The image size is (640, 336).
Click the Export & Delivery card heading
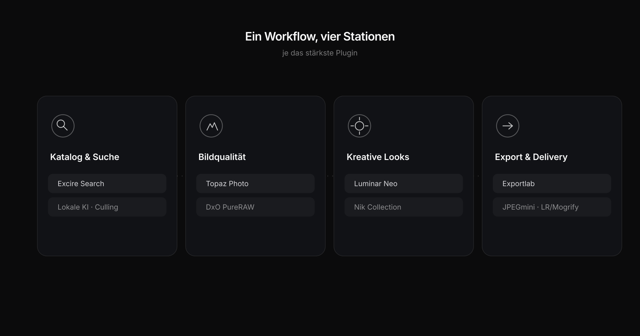[x=531, y=157]
